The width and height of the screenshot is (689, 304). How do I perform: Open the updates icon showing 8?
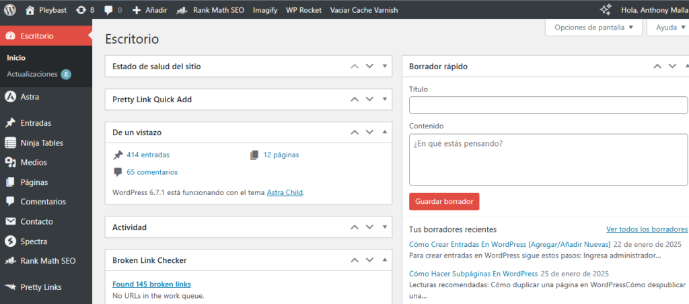tap(81, 9)
